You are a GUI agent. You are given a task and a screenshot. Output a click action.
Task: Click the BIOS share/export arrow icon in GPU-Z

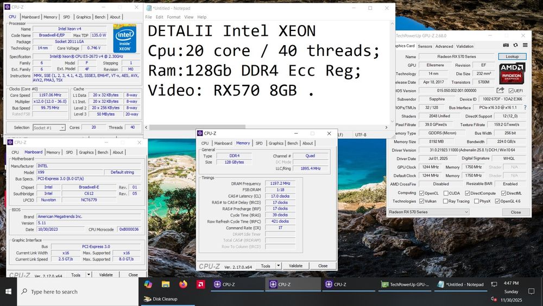point(500,90)
